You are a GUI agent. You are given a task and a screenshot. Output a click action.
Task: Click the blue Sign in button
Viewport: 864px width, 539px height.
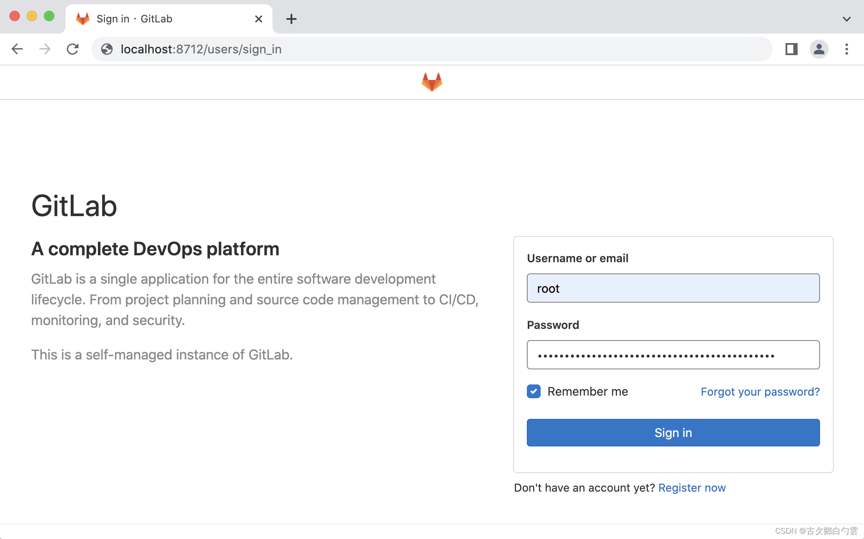673,433
